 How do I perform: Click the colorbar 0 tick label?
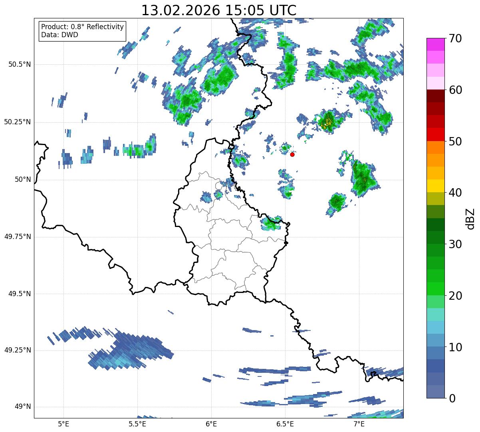pos(451,398)
